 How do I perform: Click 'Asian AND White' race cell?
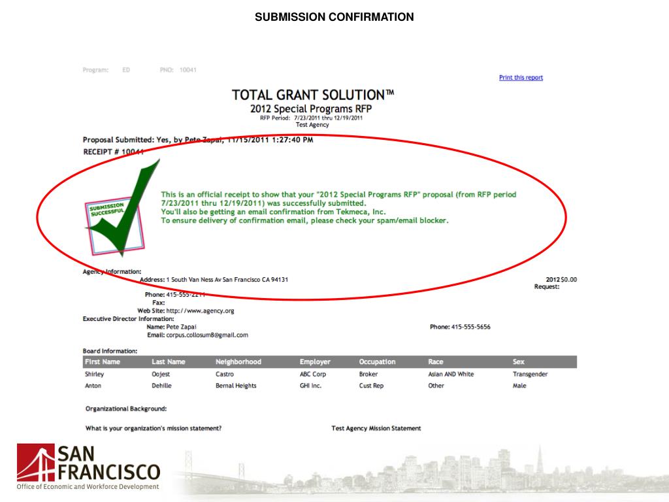(x=451, y=374)
